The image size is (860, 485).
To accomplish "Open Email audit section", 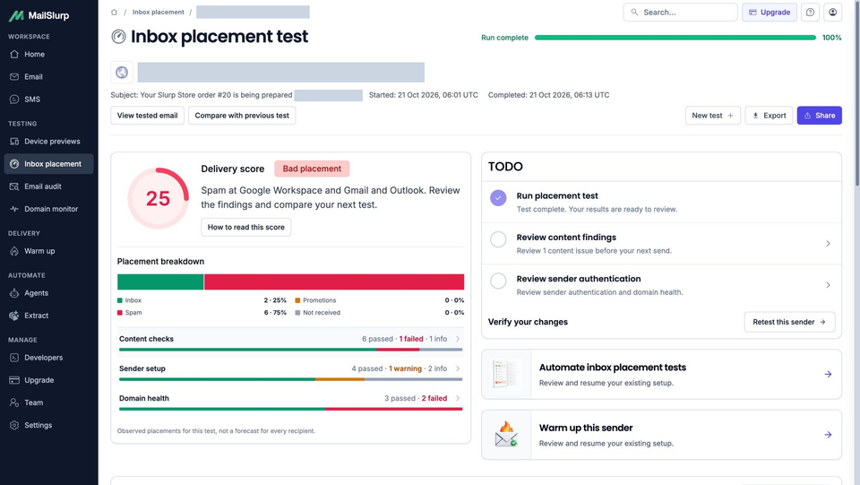I will (x=48, y=186).
